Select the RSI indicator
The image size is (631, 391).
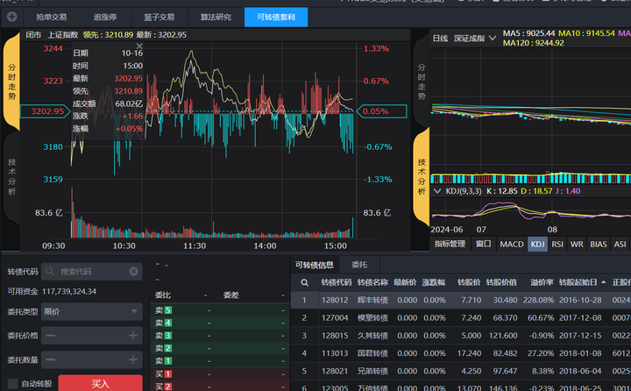(x=557, y=244)
